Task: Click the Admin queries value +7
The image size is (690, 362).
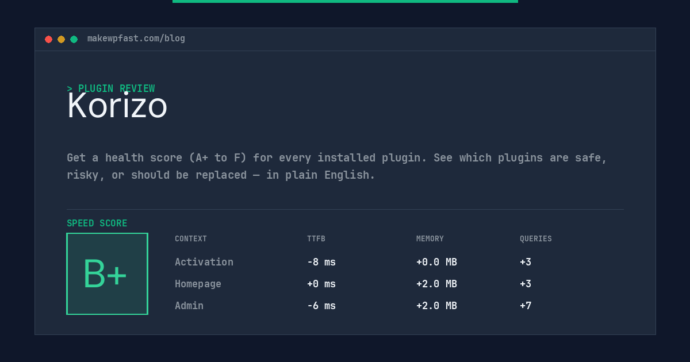Action: (526, 306)
